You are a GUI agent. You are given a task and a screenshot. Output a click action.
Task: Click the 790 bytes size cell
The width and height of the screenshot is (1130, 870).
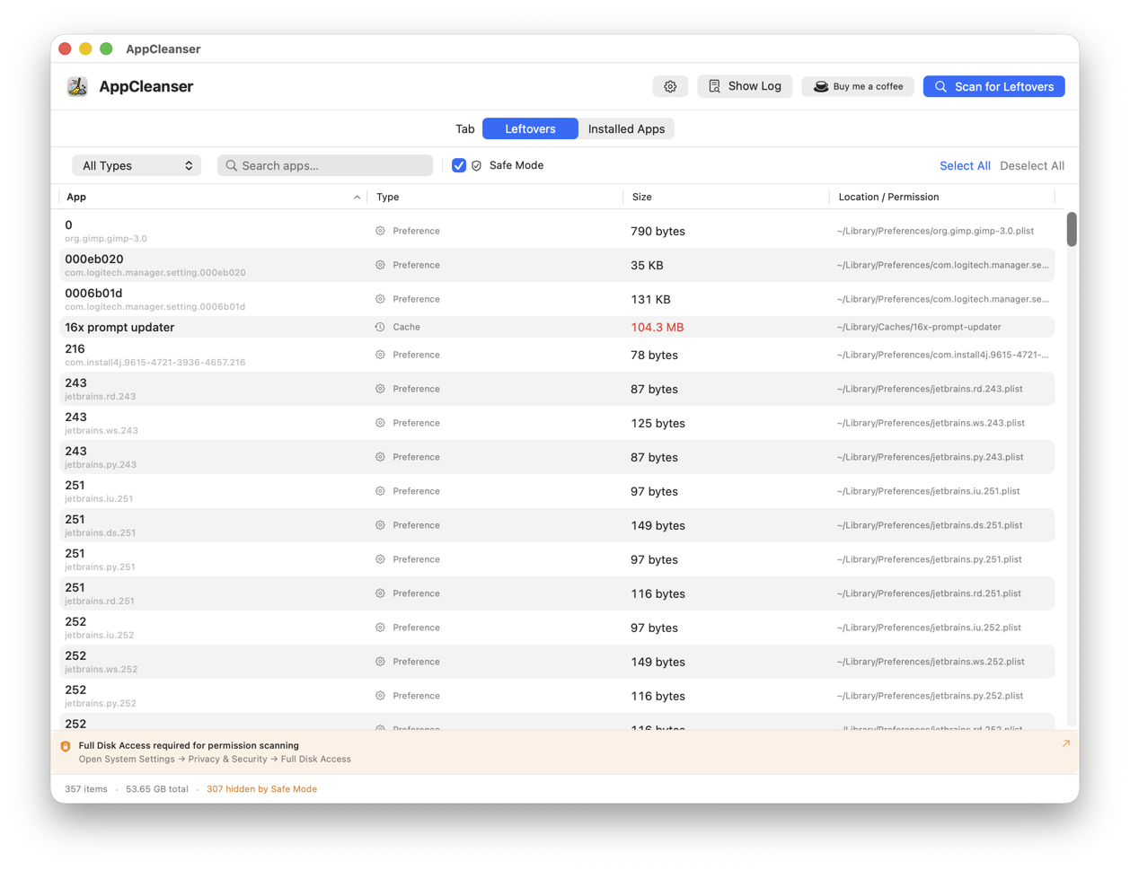[658, 231]
